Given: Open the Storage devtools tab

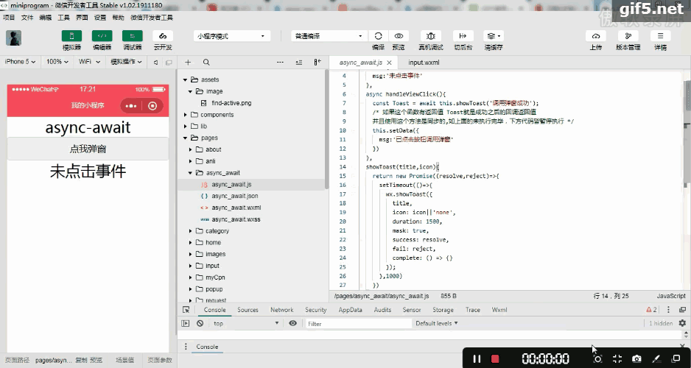Looking at the screenshot, I should coord(443,310).
